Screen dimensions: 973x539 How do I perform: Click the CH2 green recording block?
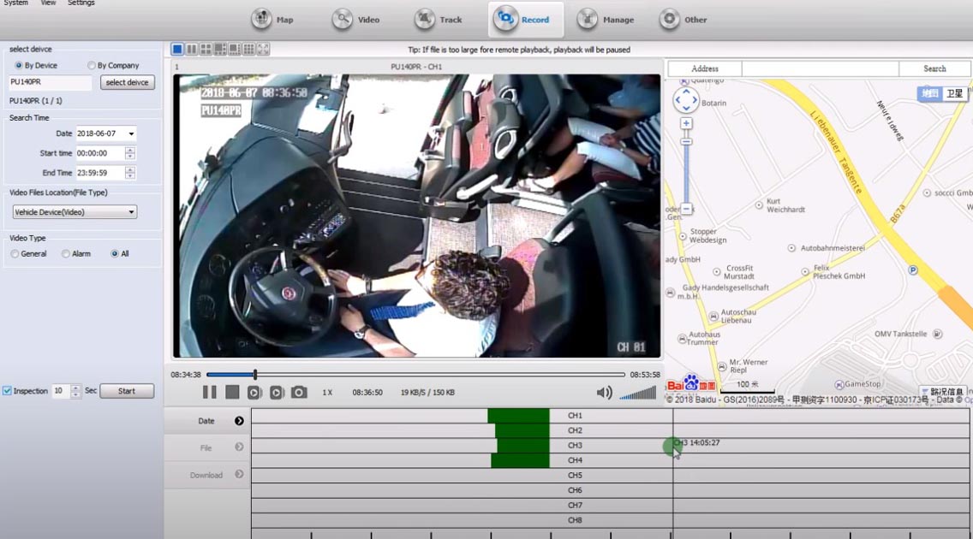pyautogui.click(x=522, y=430)
